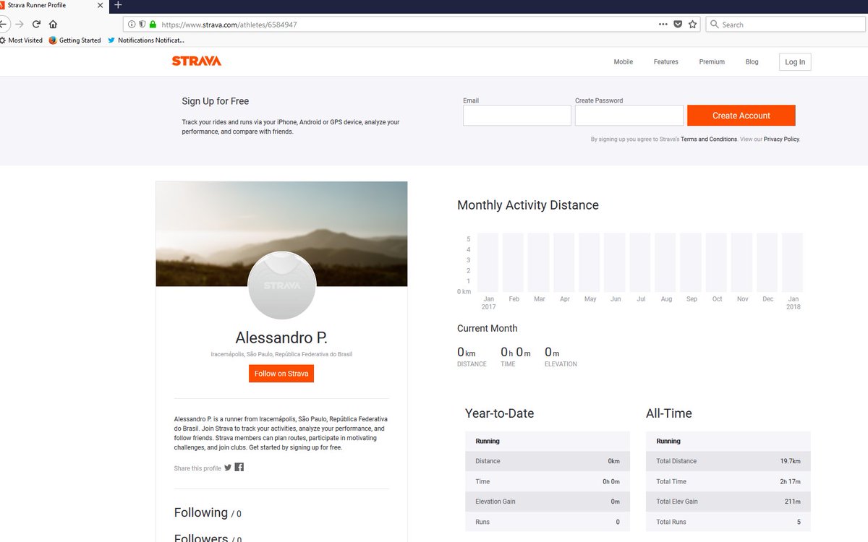Click the default Strava avatar picture
Image resolution: width=868 pixels, height=542 pixels.
click(x=281, y=285)
